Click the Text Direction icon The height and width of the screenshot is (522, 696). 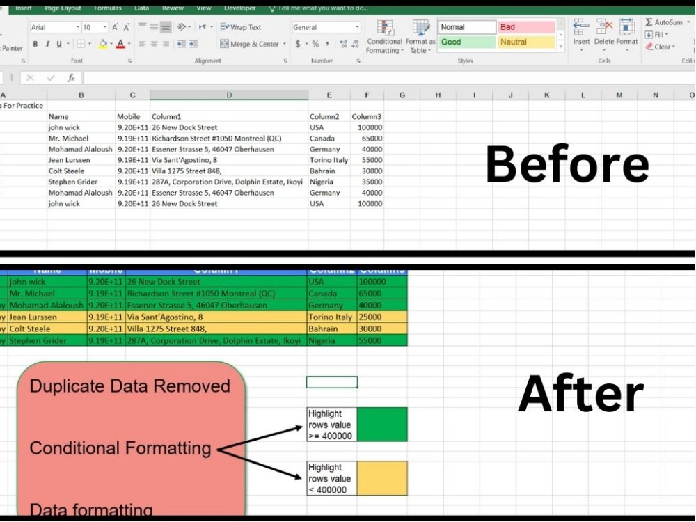[x=203, y=27]
